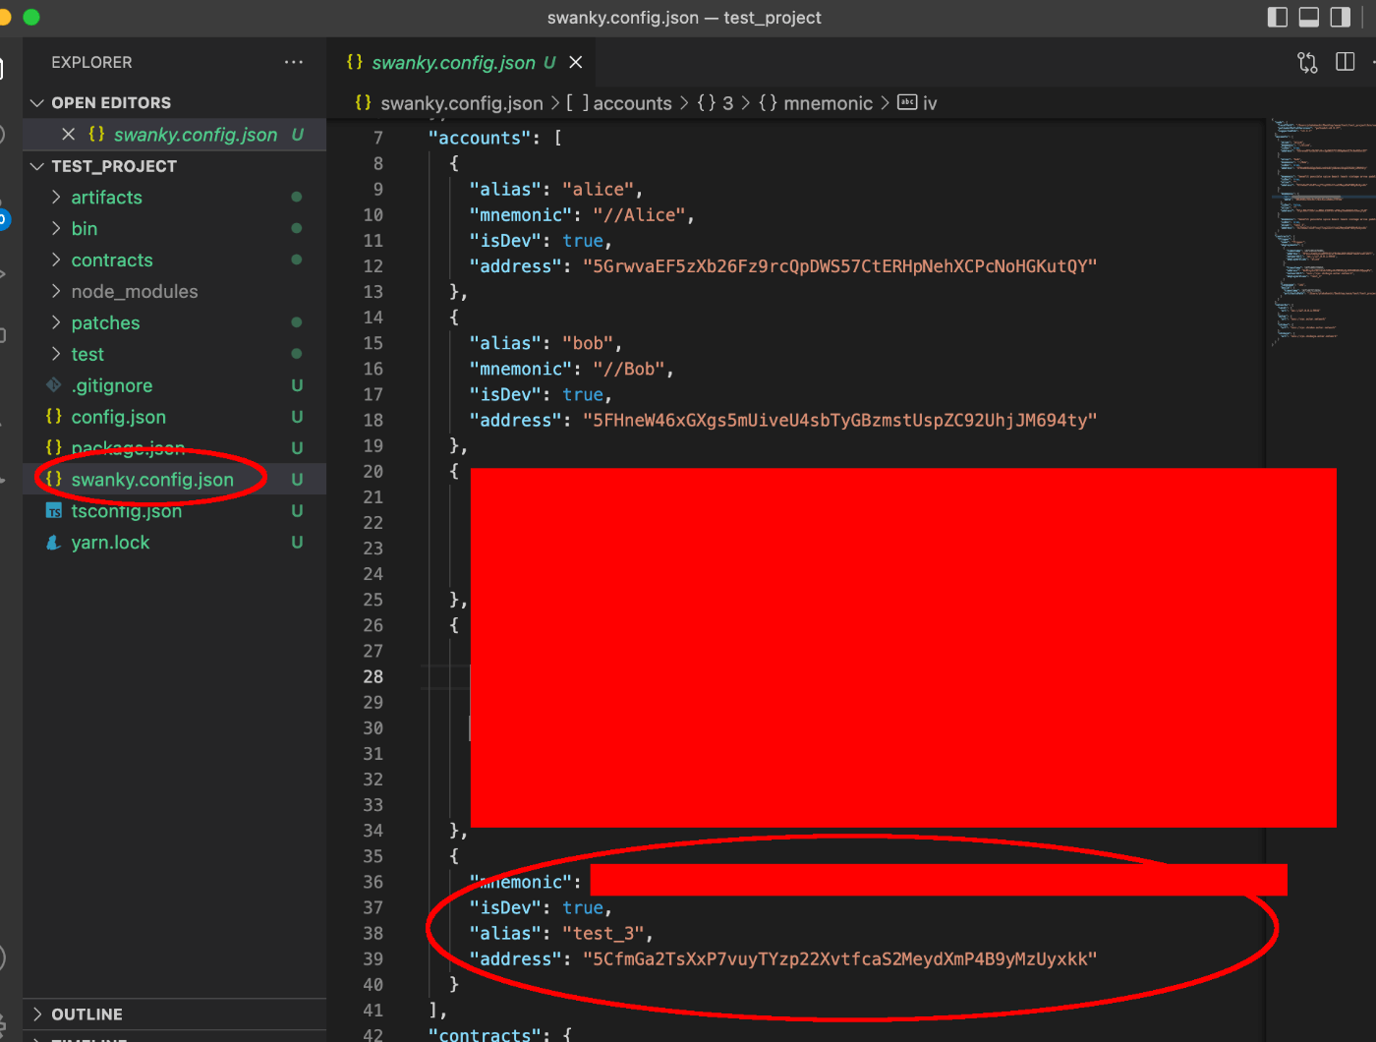Viewport: 1376px width, 1042px height.
Task: Click the "test_3" alias value
Action: [x=603, y=933]
